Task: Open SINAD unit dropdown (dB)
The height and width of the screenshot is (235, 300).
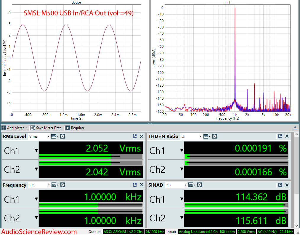Action: (x=176, y=185)
